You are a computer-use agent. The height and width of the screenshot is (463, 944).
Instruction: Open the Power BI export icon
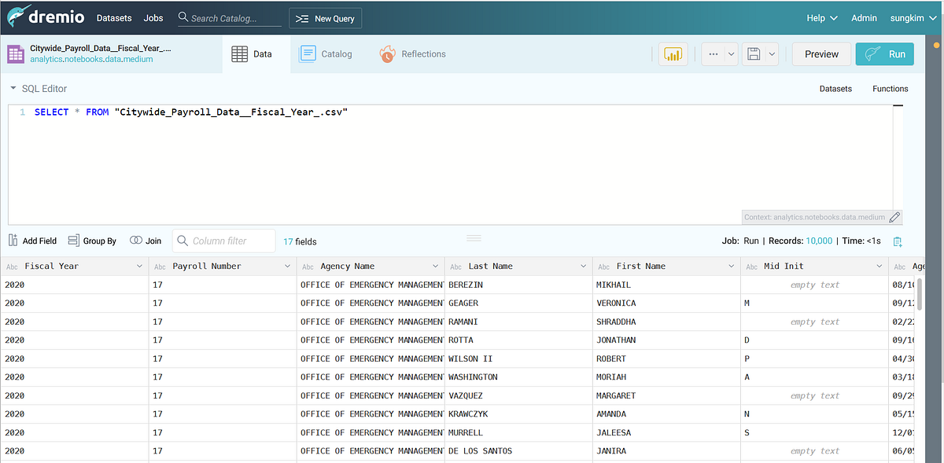pos(673,53)
